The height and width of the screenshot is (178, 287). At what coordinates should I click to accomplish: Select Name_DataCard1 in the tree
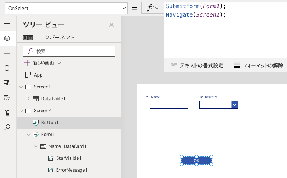click(x=67, y=146)
